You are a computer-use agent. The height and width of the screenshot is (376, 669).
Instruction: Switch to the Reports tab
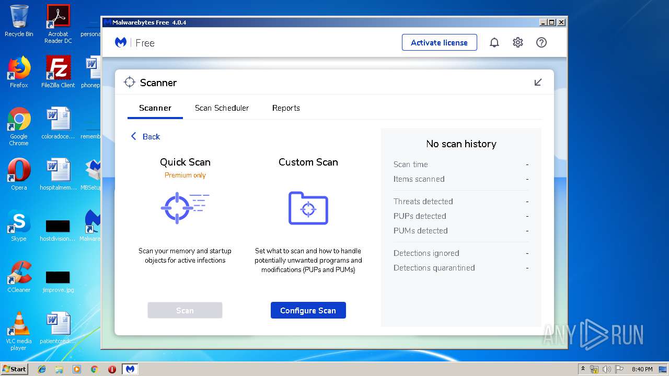(286, 108)
